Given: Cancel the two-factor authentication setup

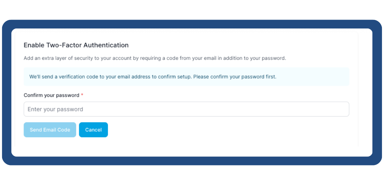Looking at the screenshot, I should (93, 130).
